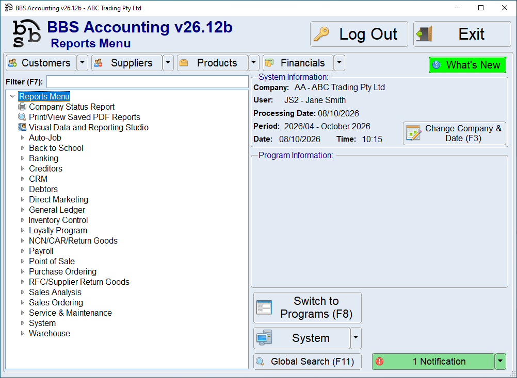Click the red alert icon on the Notification button
Image resolution: width=517 pixels, height=378 pixels.
point(380,361)
